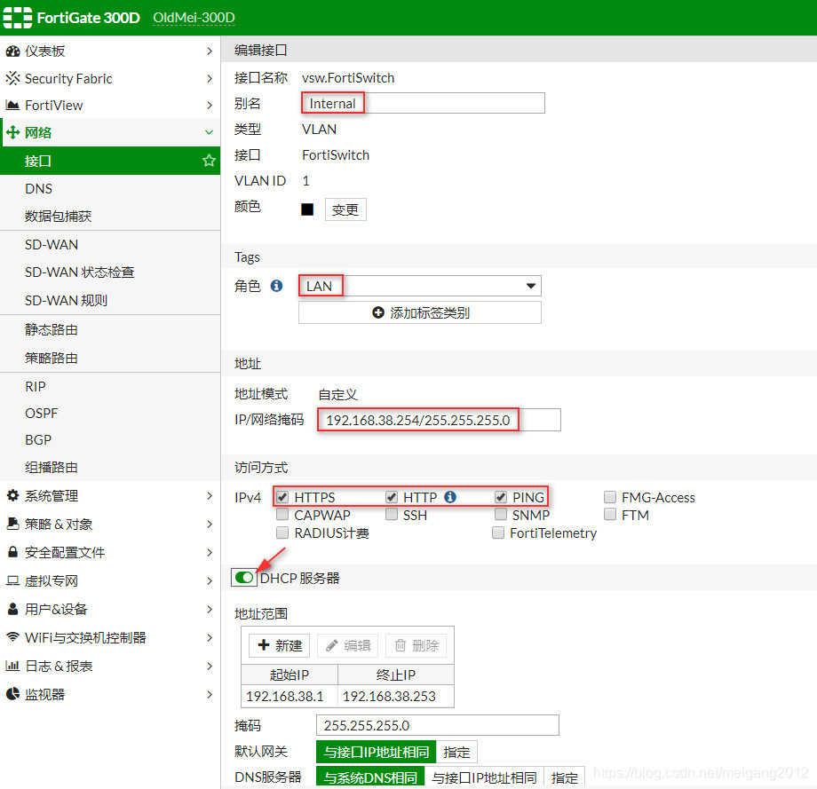The width and height of the screenshot is (817, 789).
Task: Click the 系统管理 gear icon
Action: (12, 495)
